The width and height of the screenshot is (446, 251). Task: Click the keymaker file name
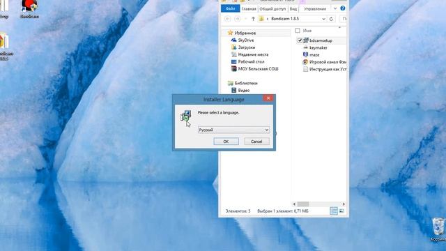pyautogui.click(x=318, y=47)
